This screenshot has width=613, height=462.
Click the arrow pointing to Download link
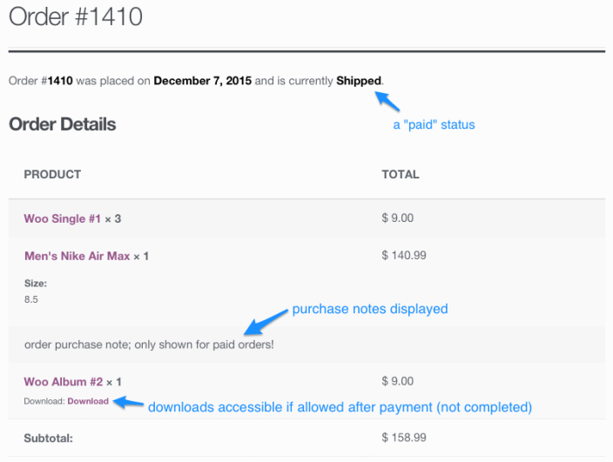click(x=128, y=402)
